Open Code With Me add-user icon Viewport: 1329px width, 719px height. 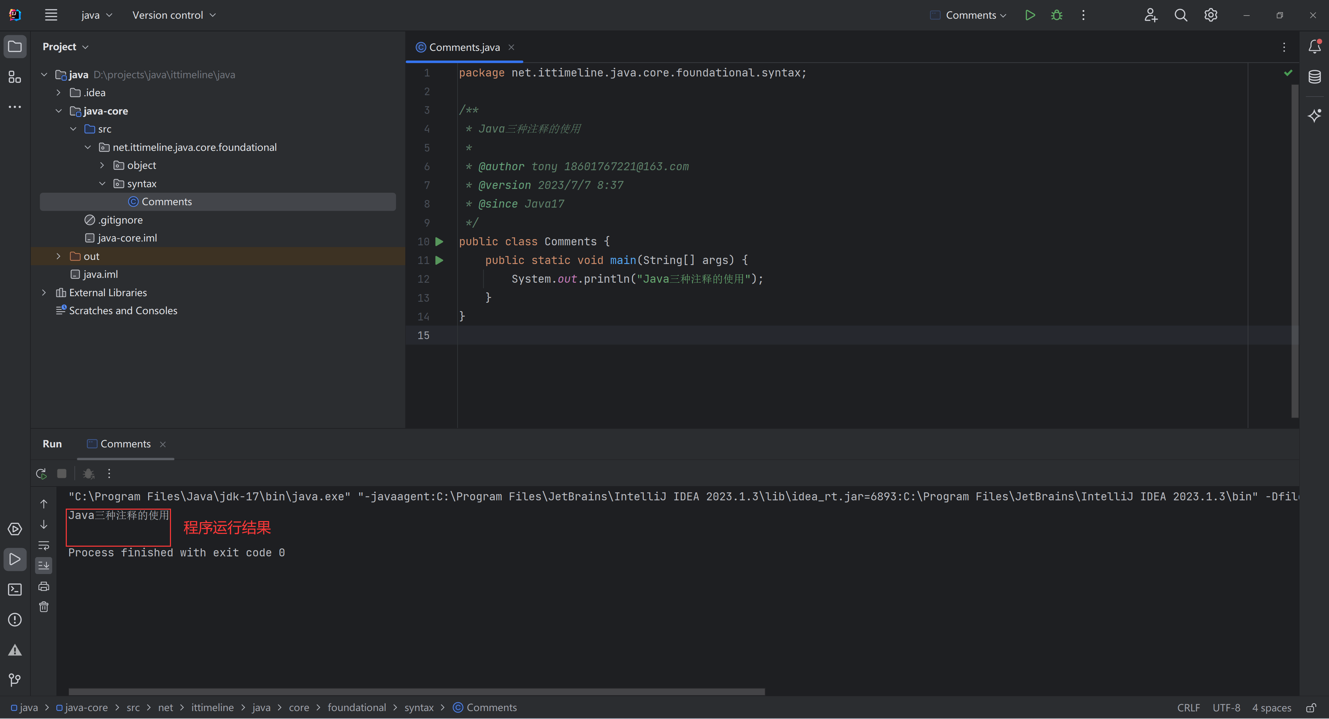tap(1150, 15)
